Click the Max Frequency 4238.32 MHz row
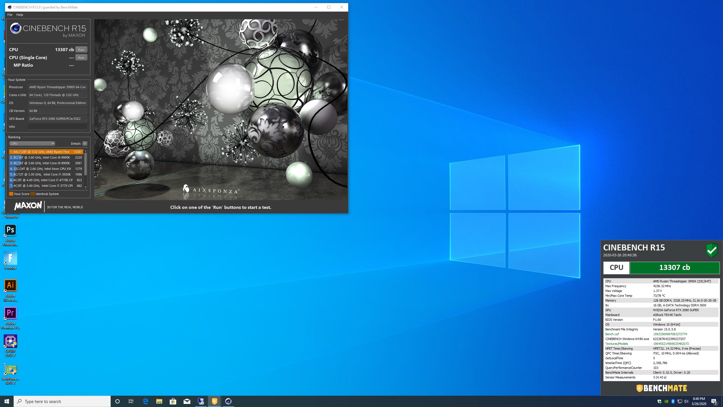The width and height of the screenshot is (723, 407). tap(661, 286)
